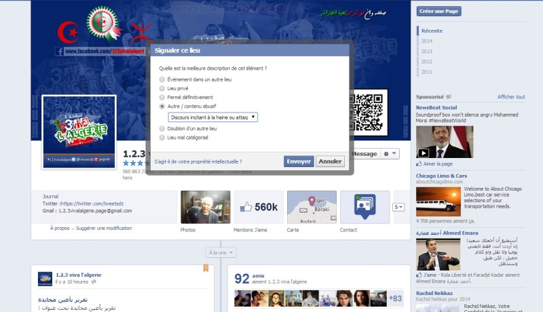Click the 'il y a 10 heures' timestamp
This screenshot has width=543, height=312.
click(72, 282)
